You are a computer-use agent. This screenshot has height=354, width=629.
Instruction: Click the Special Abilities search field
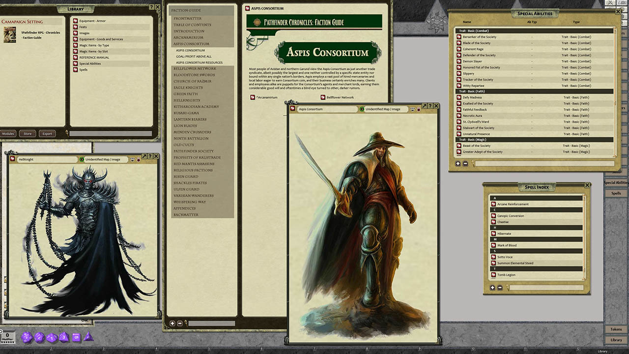(544, 164)
